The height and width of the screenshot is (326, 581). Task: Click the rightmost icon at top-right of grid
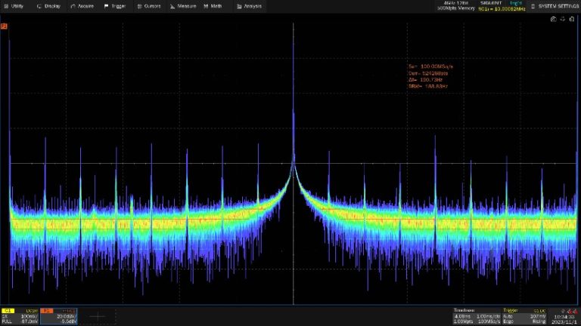[573, 18]
